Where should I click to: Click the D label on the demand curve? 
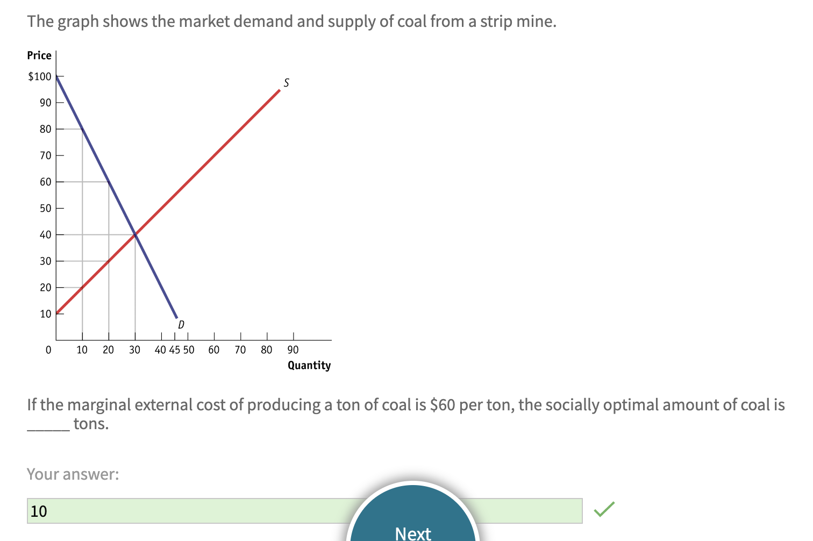coord(181,324)
